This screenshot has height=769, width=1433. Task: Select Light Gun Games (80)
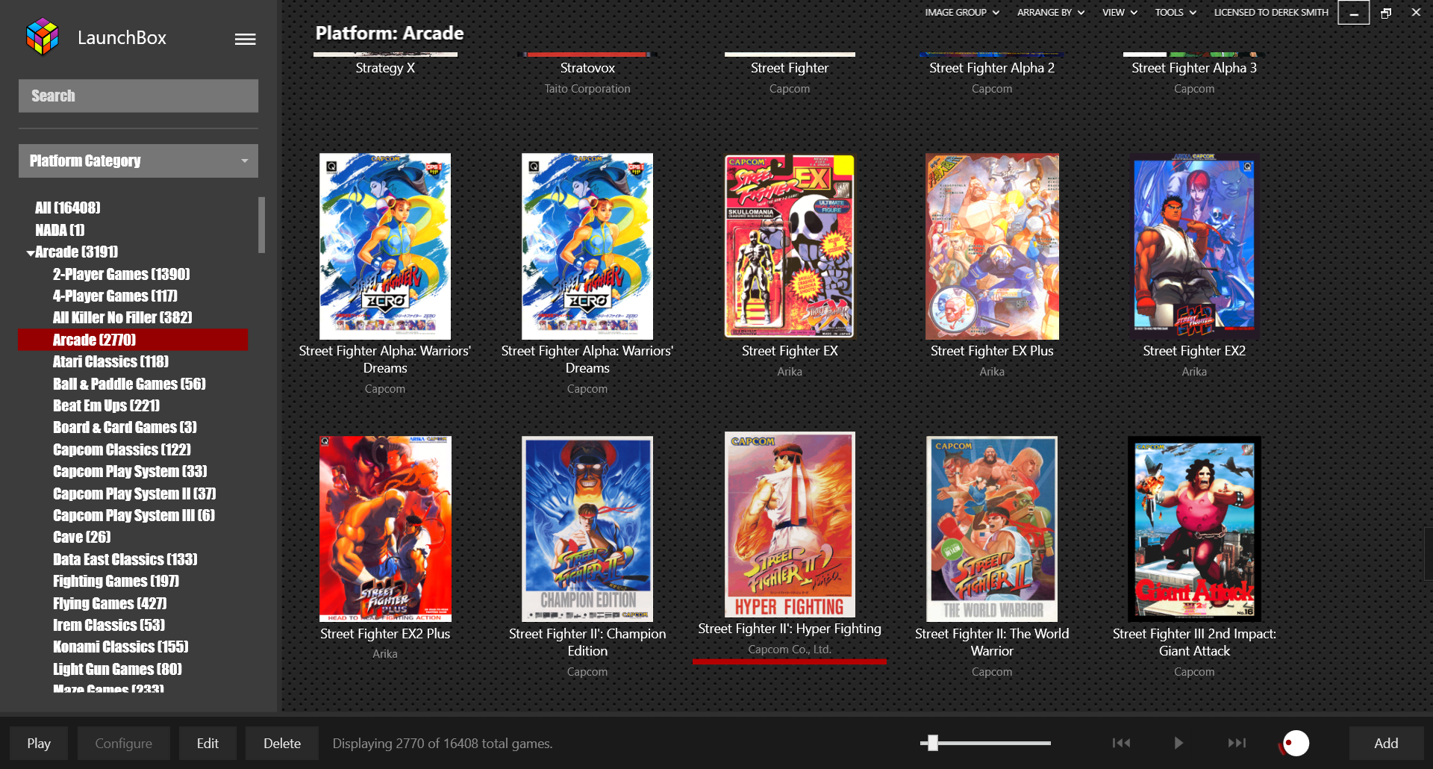tap(117, 669)
